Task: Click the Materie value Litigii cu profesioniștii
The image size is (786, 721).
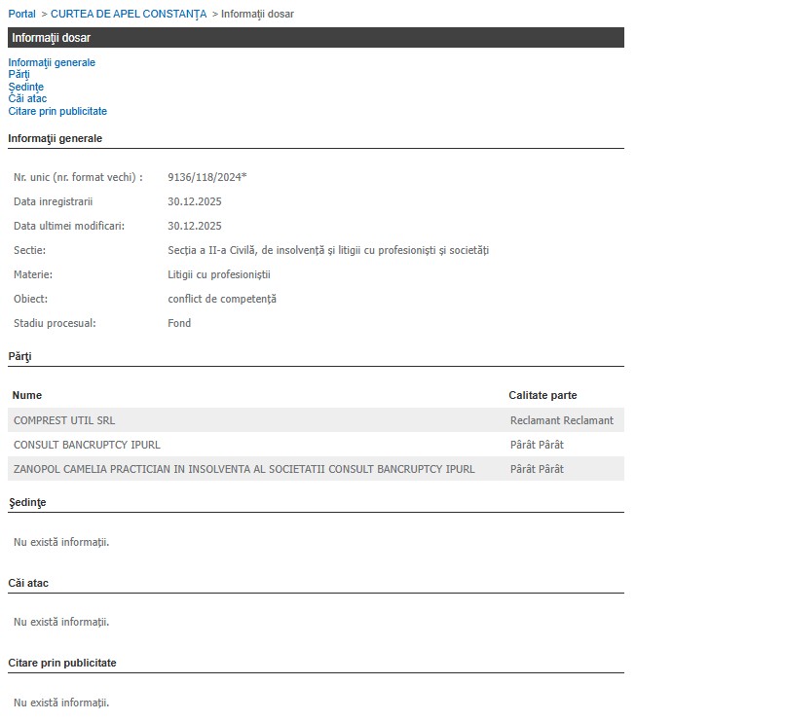Action: pyautogui.click(x=218, y=274)
